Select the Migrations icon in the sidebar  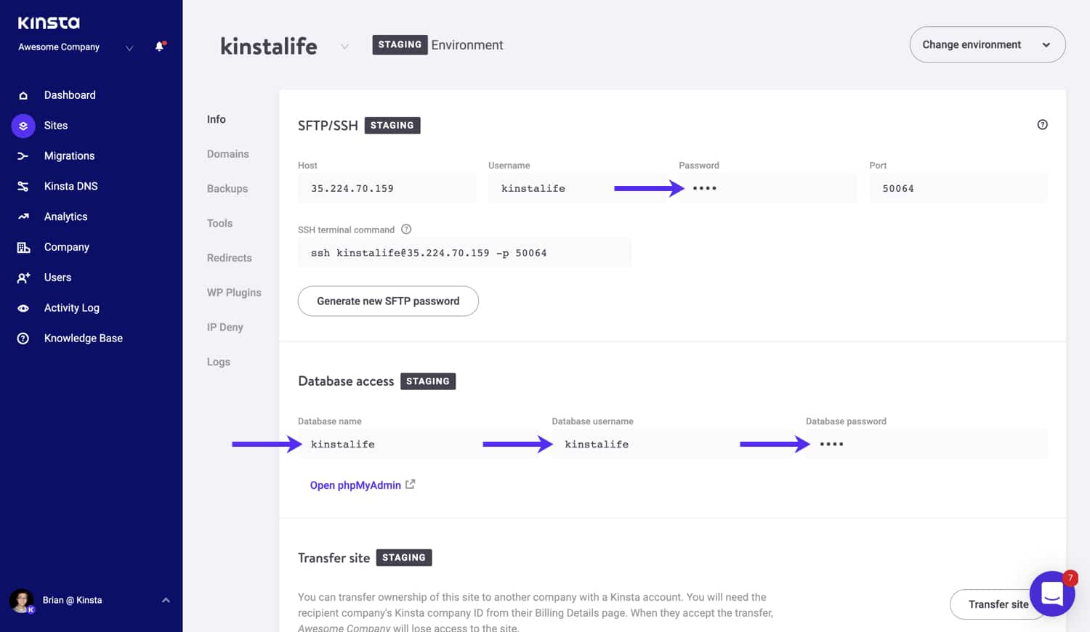23,155
